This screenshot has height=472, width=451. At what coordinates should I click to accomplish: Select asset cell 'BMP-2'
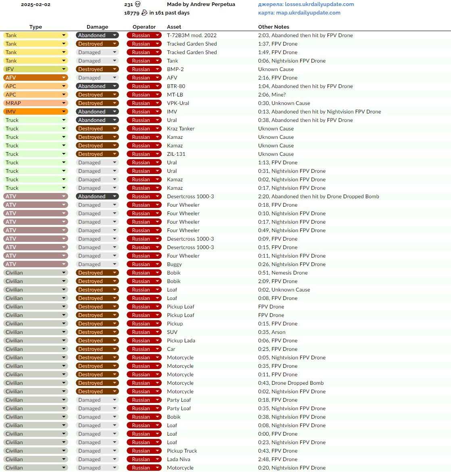[x=175, y=69]
